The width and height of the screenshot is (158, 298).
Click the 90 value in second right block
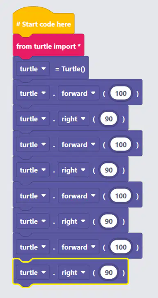pos(109,170)
